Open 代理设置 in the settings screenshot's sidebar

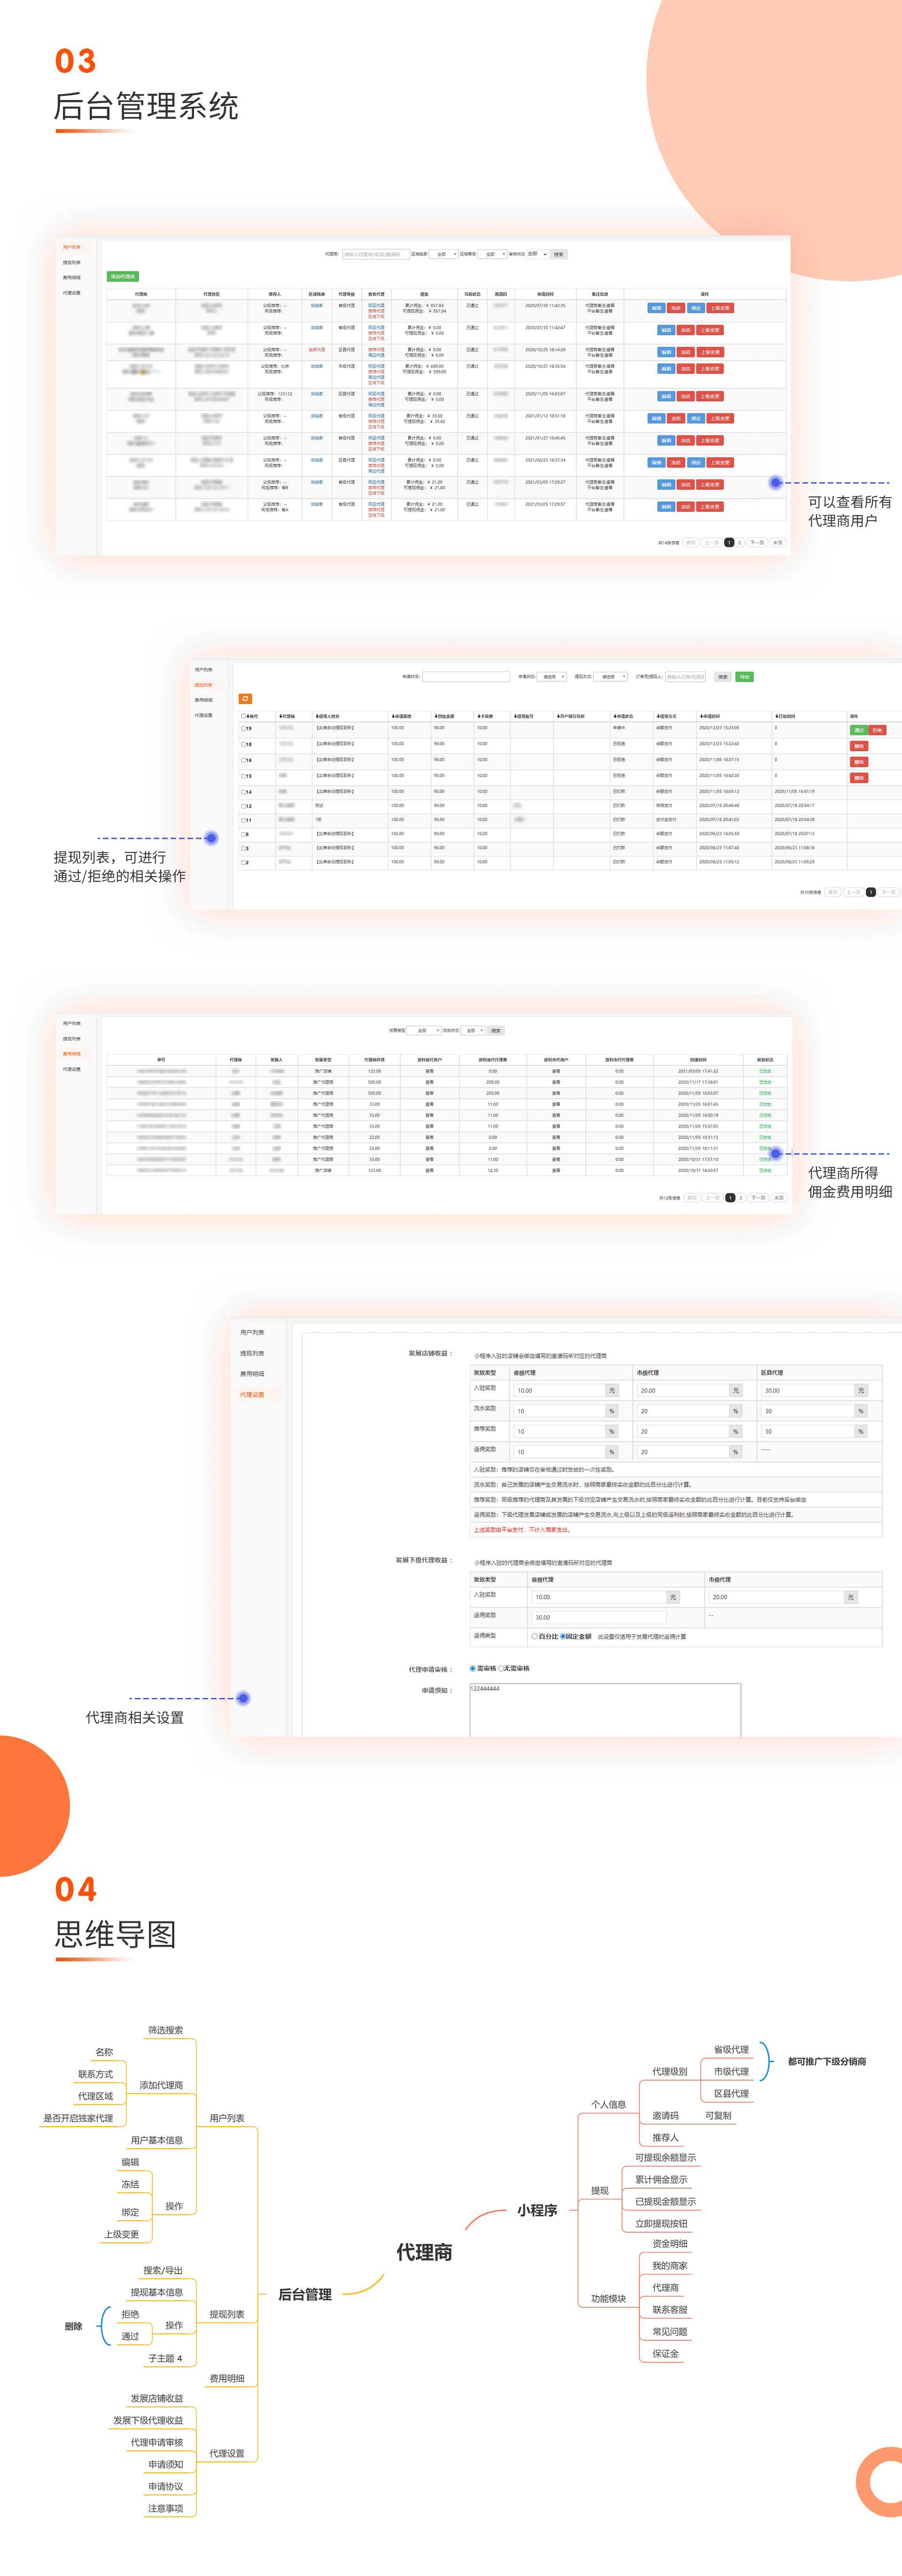(x=252, y=1395)
